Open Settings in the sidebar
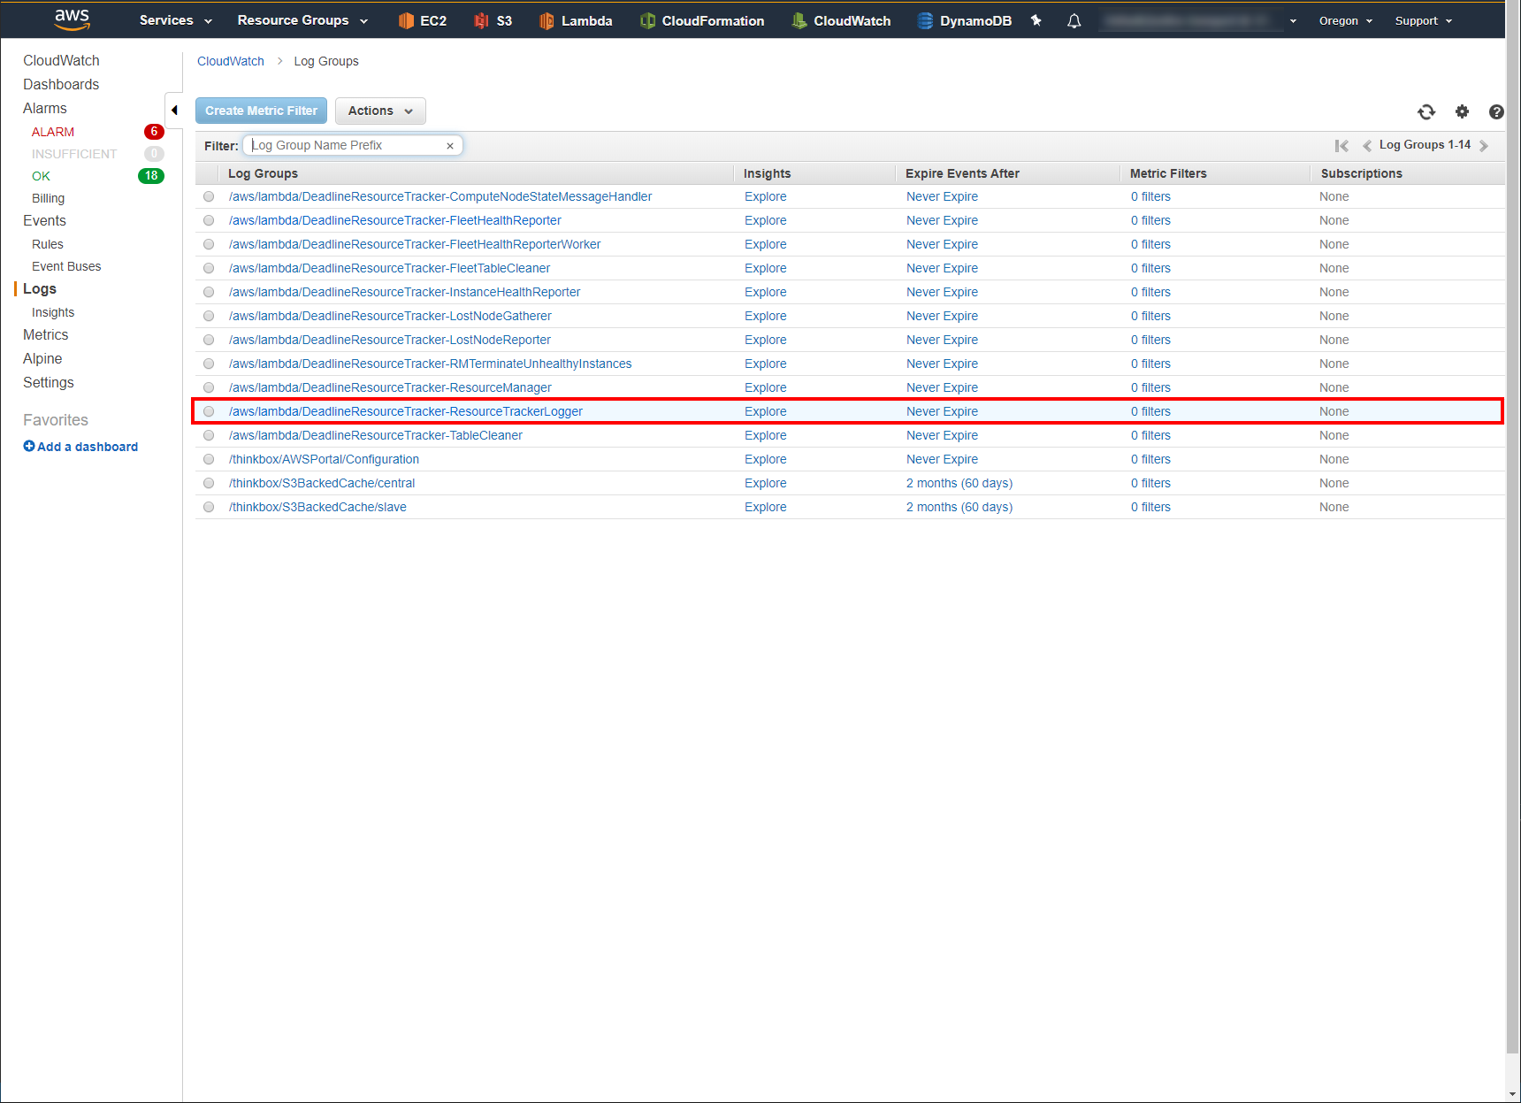The image size is (1521, 1103). click(x=49, y=382)
